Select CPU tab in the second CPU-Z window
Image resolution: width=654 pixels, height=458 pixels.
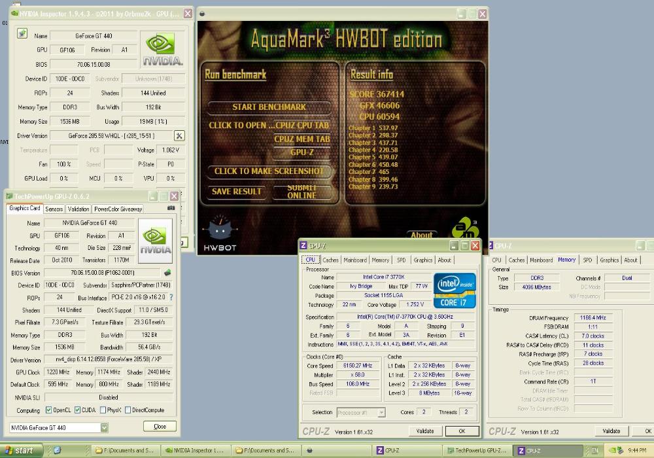[x=497, y=260]
